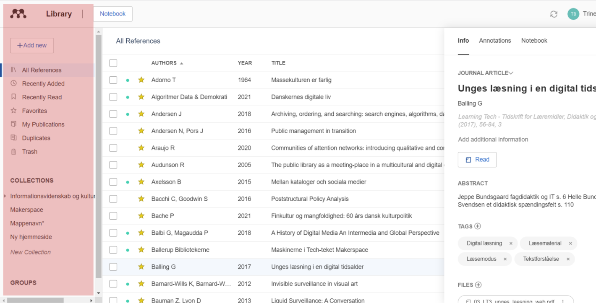Remove the Læsemodus tag

505,259
